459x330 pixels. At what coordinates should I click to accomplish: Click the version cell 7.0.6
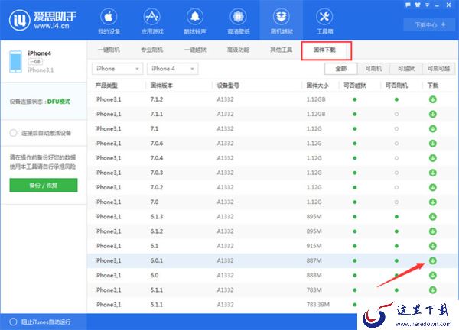point(156,143)
